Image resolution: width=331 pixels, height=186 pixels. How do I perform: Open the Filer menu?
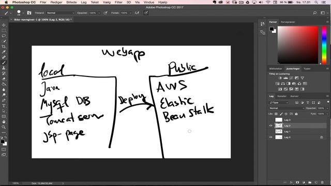click(x=43, y=2)
